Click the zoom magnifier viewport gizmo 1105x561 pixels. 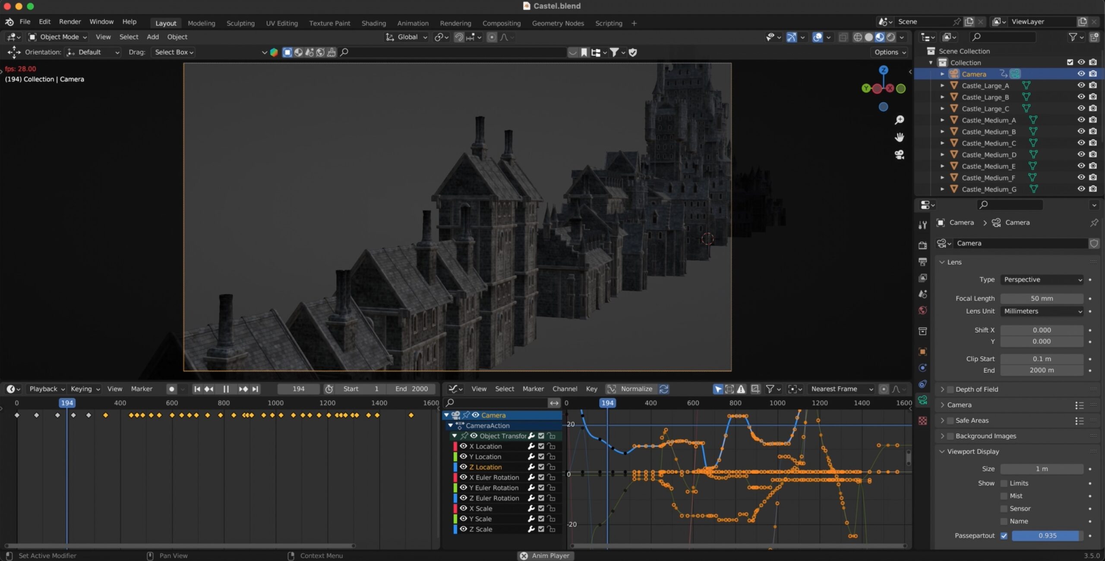click(x=899, y=120)
